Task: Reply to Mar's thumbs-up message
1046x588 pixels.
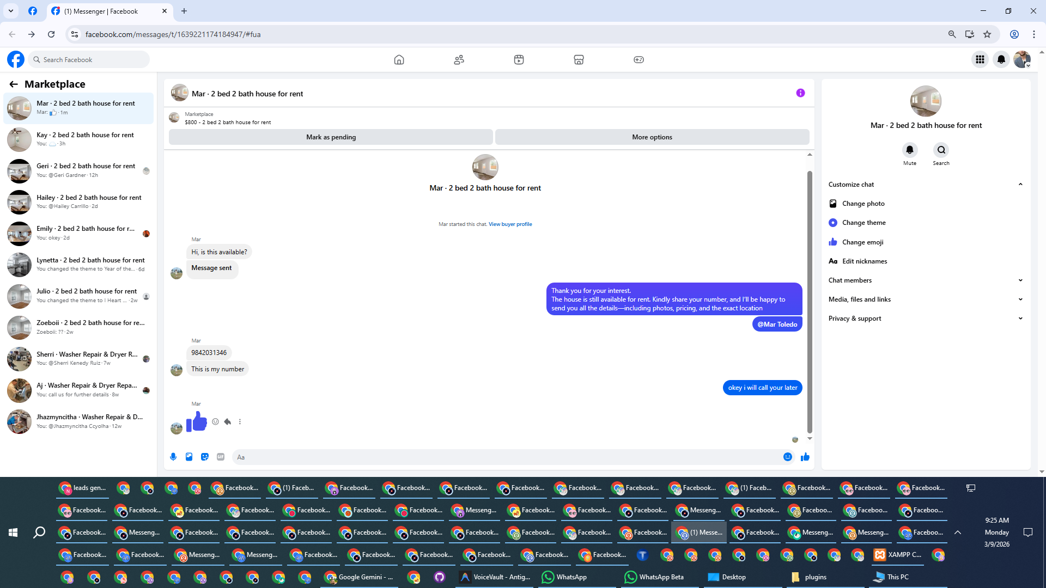Action: coord(228,421)
